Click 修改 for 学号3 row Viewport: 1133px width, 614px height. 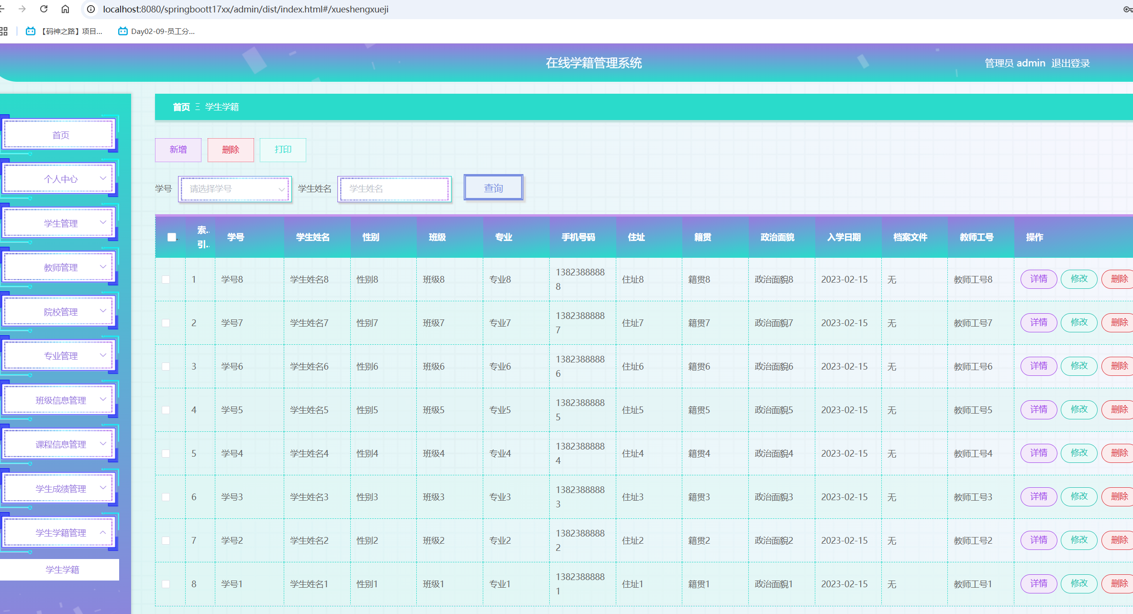[x=1079, y=496]
